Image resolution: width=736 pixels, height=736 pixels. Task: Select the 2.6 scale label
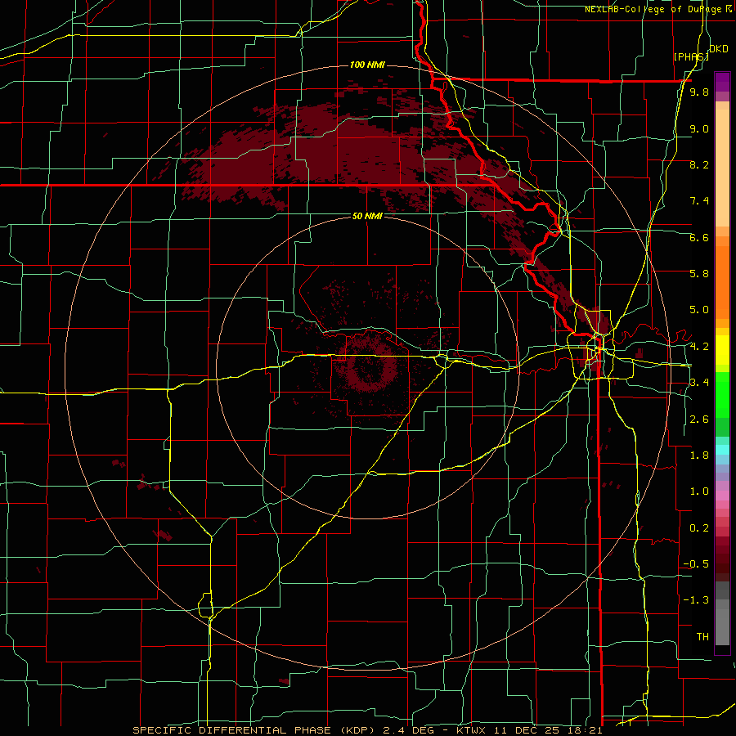tap(699, 420)
